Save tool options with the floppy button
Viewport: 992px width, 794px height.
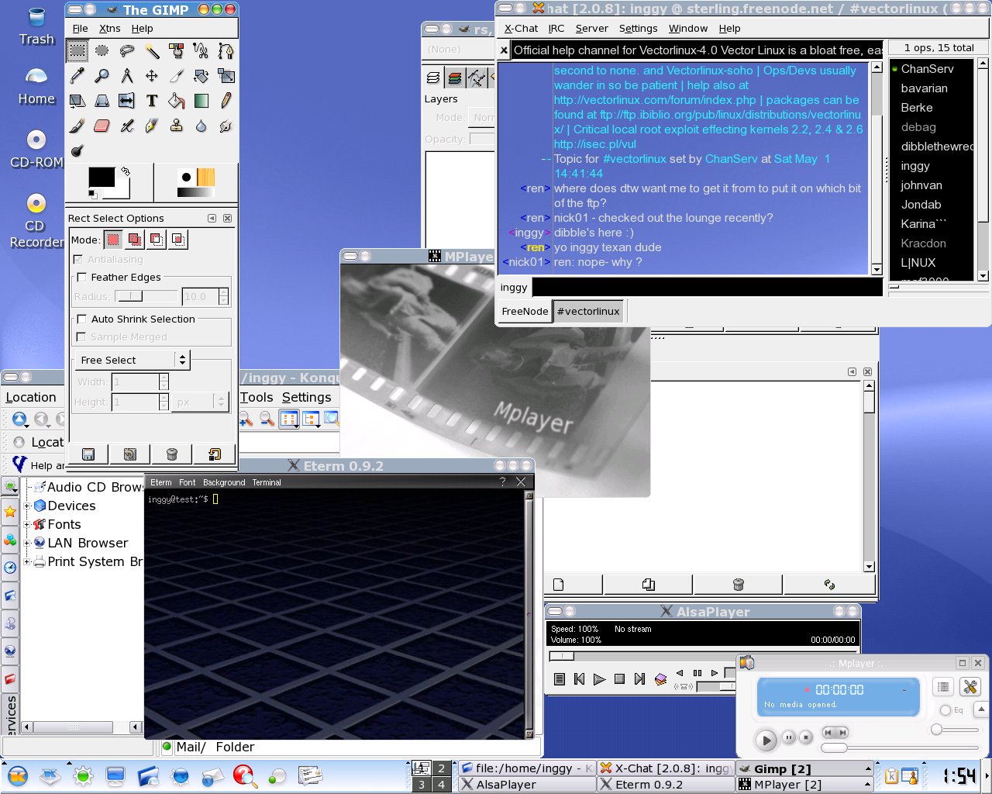[88, 454]
